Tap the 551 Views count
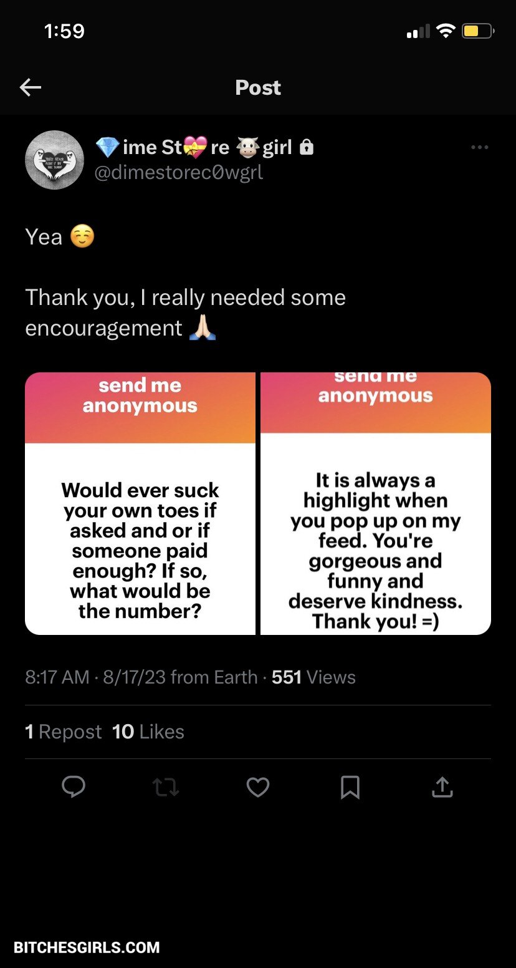The width and height of the screenshot is (516, 968). (313, 677)
